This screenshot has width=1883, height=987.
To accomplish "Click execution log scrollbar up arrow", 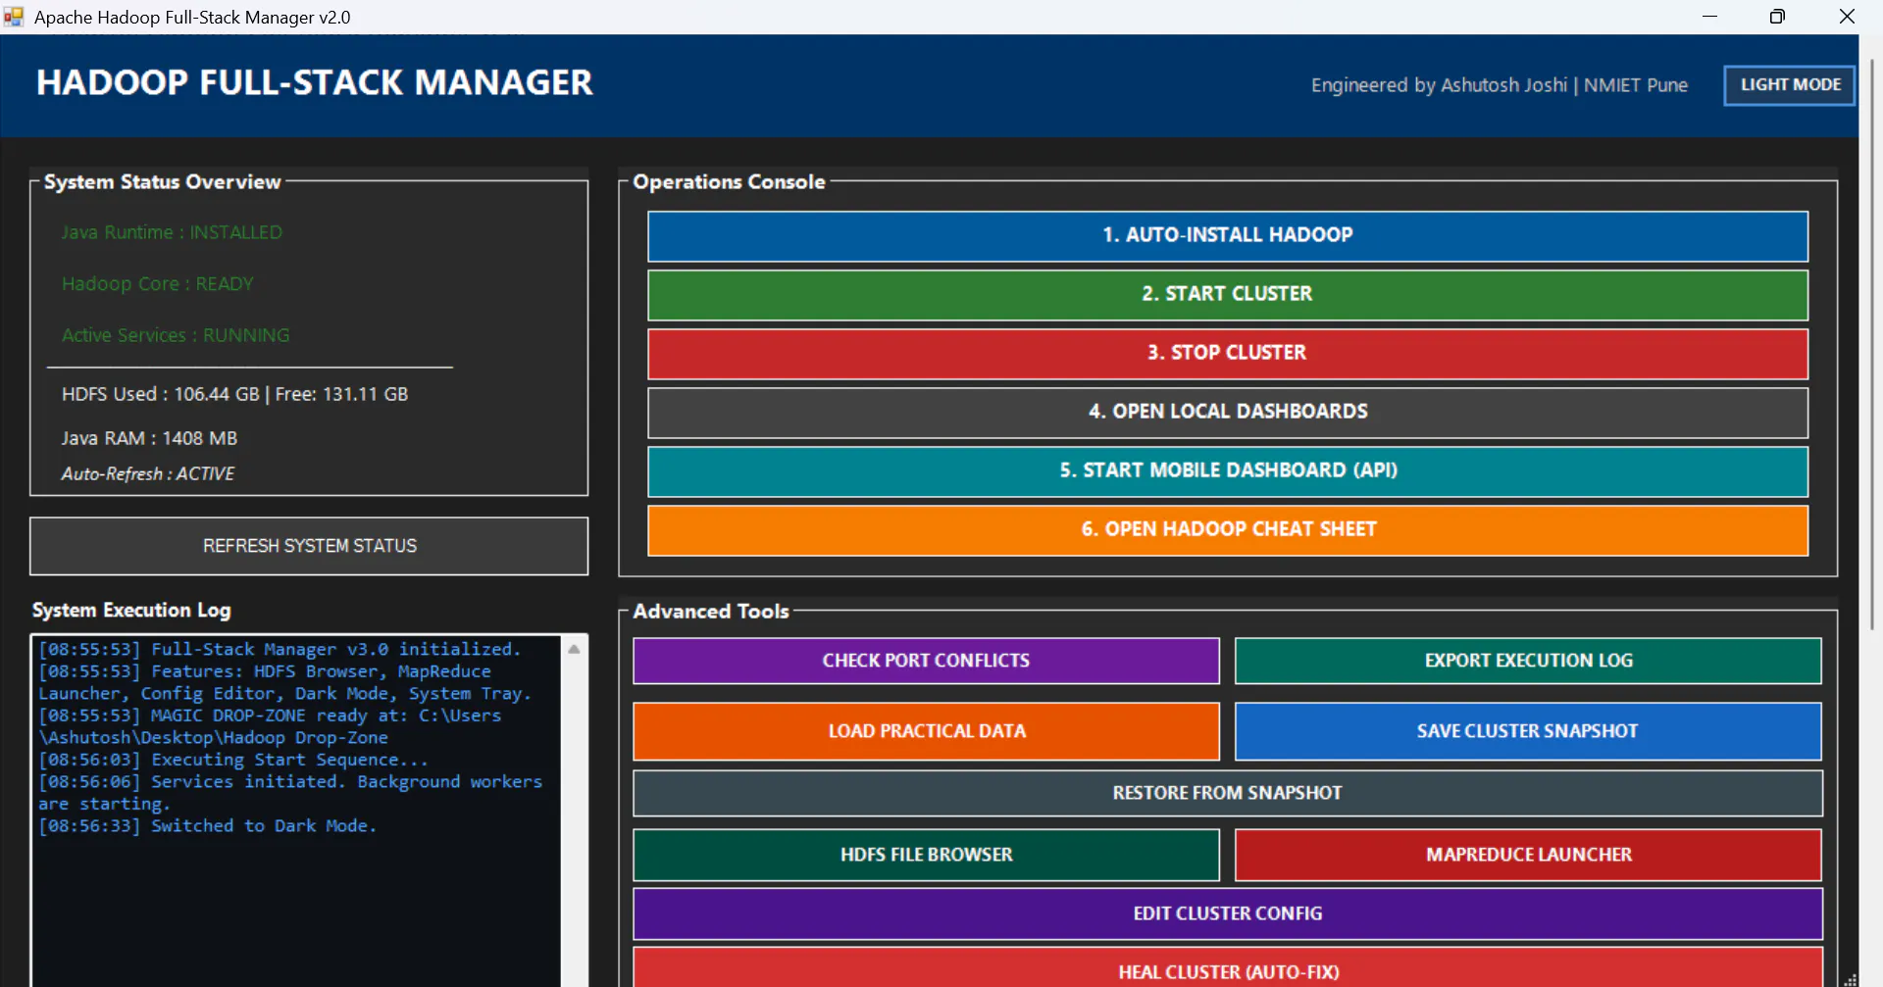I will point(574,649).
